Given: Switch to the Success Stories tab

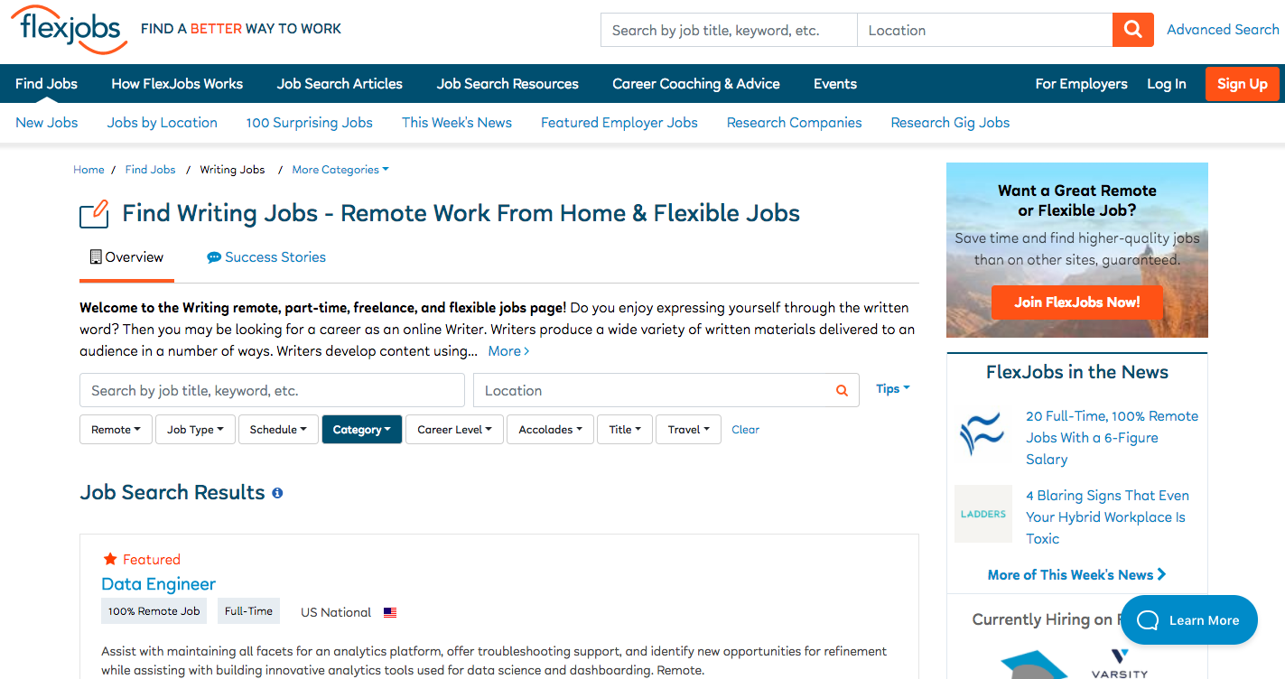Looking at the screenshot, I should tap(265, 257).
